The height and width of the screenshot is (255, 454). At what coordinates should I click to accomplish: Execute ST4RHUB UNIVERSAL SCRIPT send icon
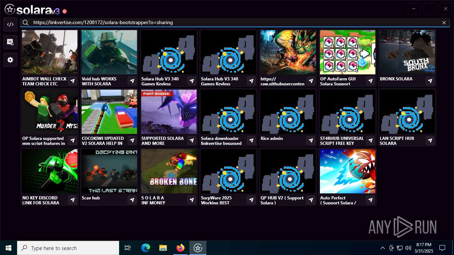click(x=371, y=141)
